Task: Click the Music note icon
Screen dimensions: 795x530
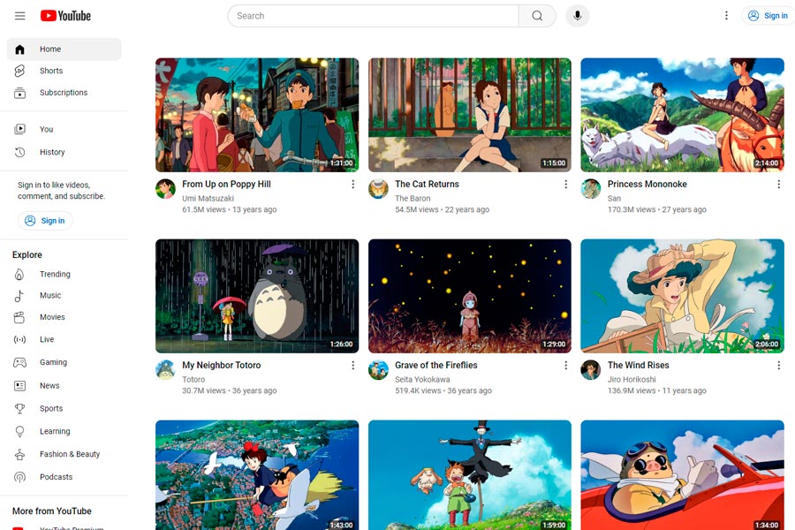Action: (19, 296)
